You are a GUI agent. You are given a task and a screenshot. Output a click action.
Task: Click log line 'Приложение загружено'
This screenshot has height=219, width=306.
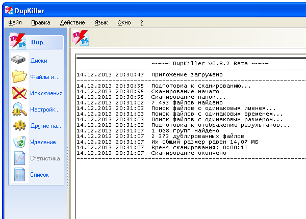187,75
